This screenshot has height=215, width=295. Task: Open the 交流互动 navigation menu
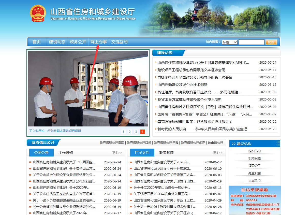pos(120,42)
